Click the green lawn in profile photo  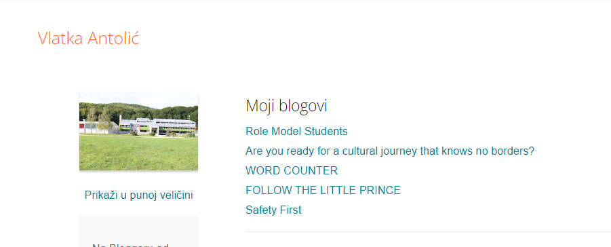(x=139, y=153)
